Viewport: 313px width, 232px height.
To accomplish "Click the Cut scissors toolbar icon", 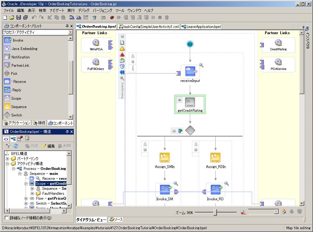I will click(49, 17).
